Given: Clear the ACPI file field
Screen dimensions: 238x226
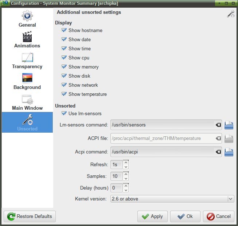Looking at the screenshot, I should click(x=218, y=138).
